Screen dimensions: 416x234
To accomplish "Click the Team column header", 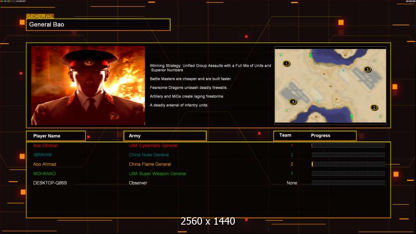I will (285, 135).
